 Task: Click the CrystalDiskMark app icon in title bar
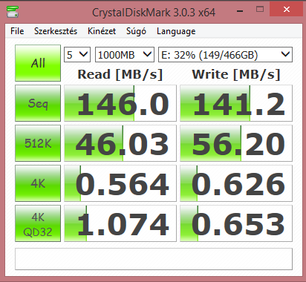pos(13,12)
